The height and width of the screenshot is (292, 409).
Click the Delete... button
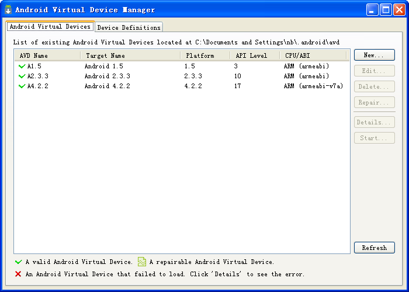(x=375, y=86)
